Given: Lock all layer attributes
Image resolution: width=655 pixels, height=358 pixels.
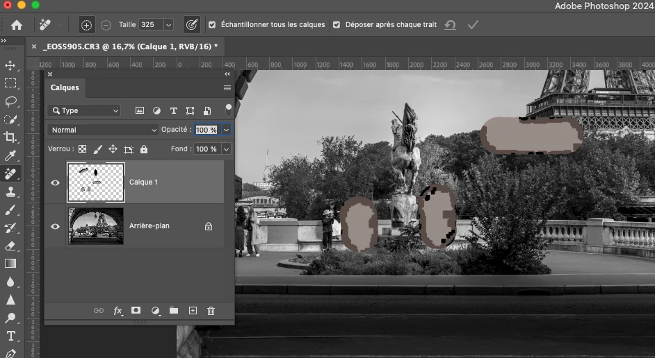Looking at the screenshot, I should point(144,149).
